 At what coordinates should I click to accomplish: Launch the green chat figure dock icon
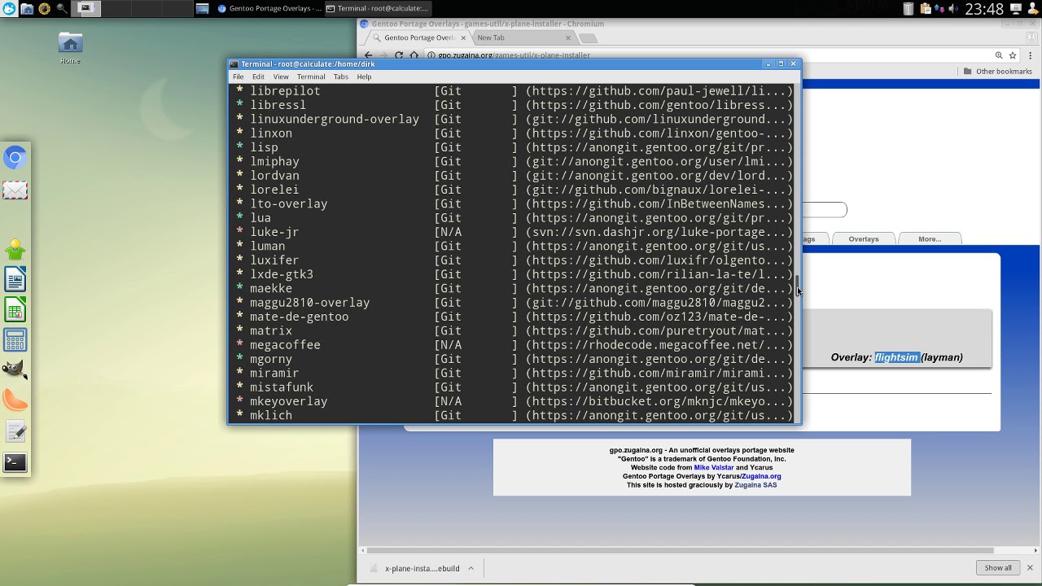tap(15, 249)
